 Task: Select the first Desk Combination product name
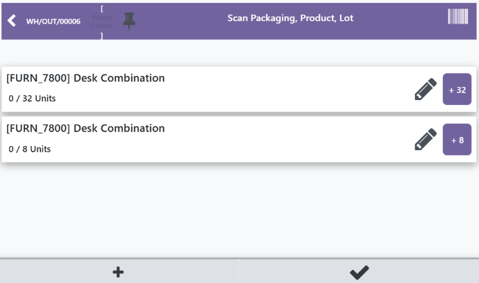click(x=85, y=78)
